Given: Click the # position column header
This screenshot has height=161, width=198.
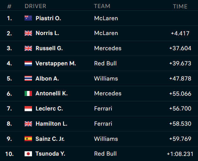Looking at the screenshot, I should pyautogui.click(x=9, y=6).
